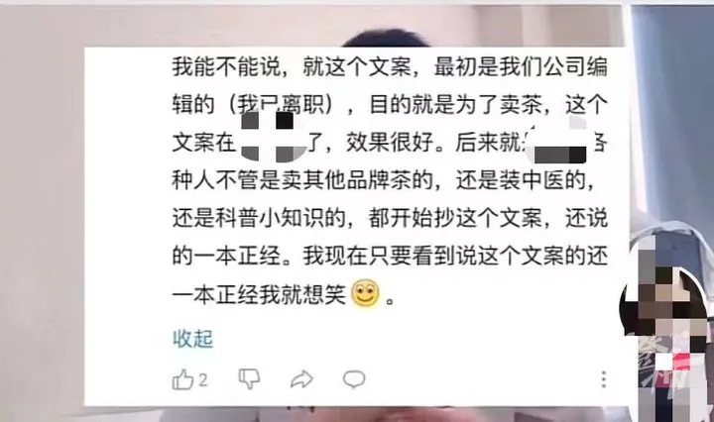Screen dimensions: 714x422
Task: Click the line starting 的一本正经
Action: 390,256
